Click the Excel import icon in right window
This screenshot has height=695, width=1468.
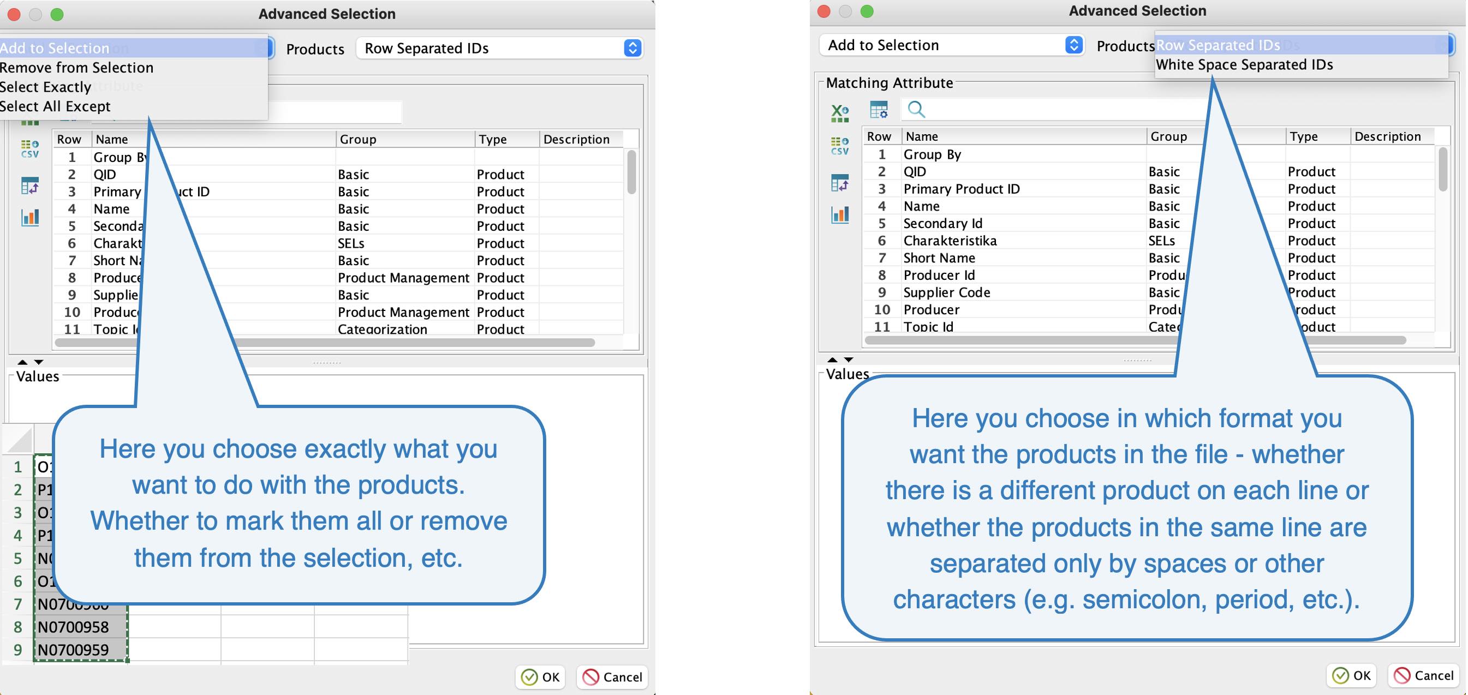[x=839, y=113]
